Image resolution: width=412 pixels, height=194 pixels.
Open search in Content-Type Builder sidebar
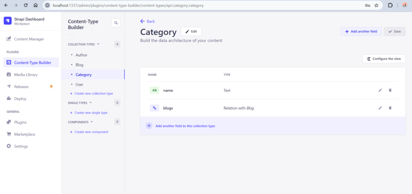[116, 23]
